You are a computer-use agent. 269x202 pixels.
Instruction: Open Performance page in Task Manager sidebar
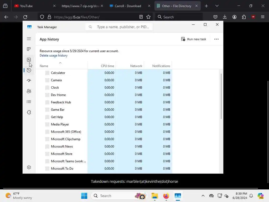pos(29,60)
